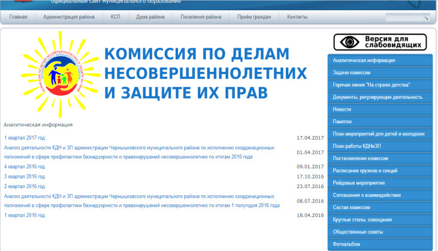The image size is (438, 251).
Task: Click the date 23.07.2016
Action: coord(310,186)
